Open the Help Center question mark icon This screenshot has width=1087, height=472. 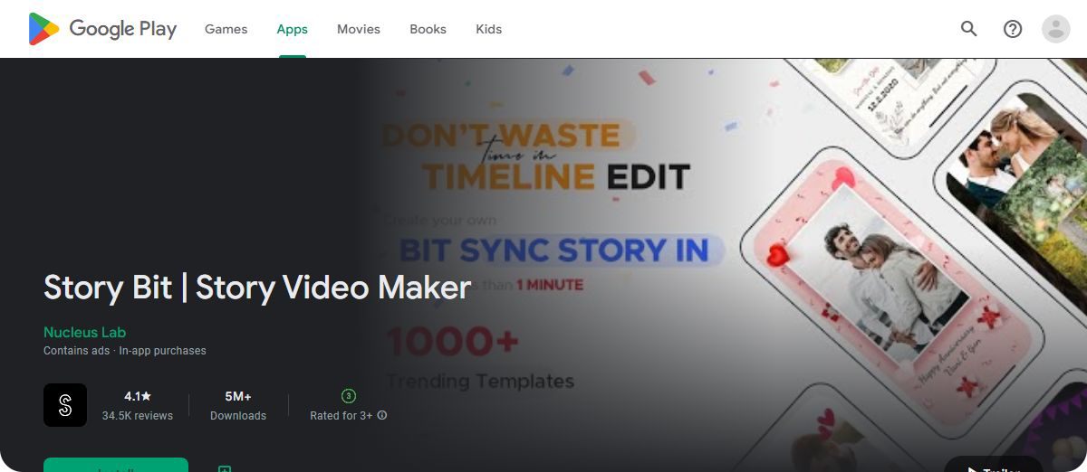(x=1013, y=29)
